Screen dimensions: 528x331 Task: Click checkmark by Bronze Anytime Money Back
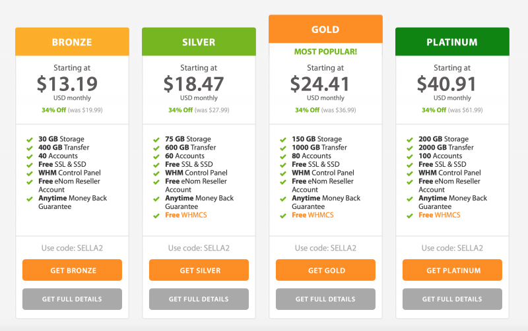point(30,198)
